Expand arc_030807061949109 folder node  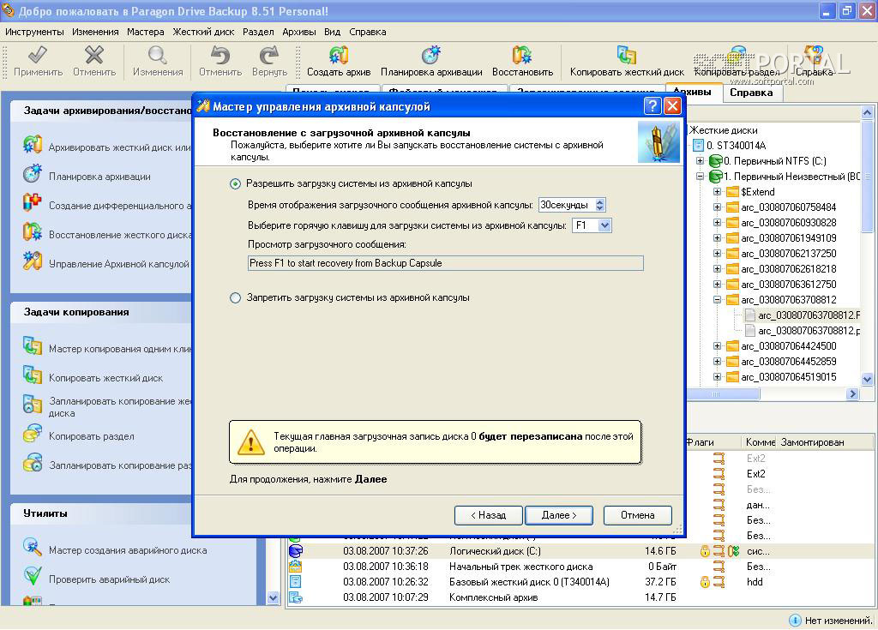coord(718,238)
